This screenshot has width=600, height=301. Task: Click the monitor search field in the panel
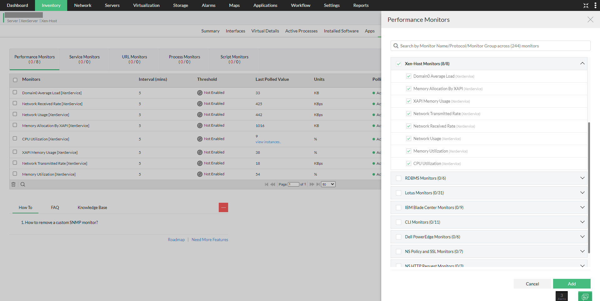[x=490, y=46]
